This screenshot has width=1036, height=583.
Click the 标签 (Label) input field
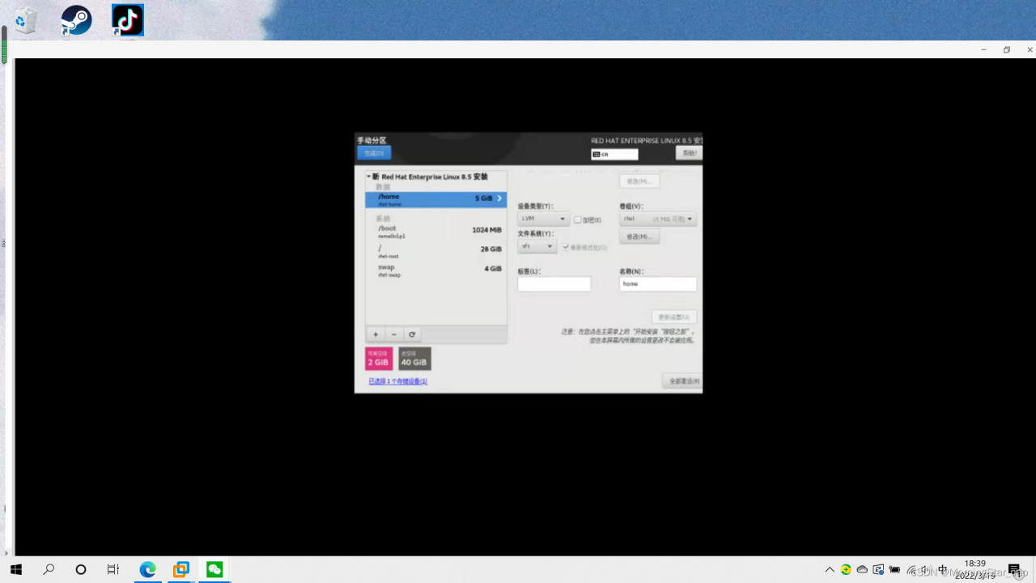click(554, 284)
